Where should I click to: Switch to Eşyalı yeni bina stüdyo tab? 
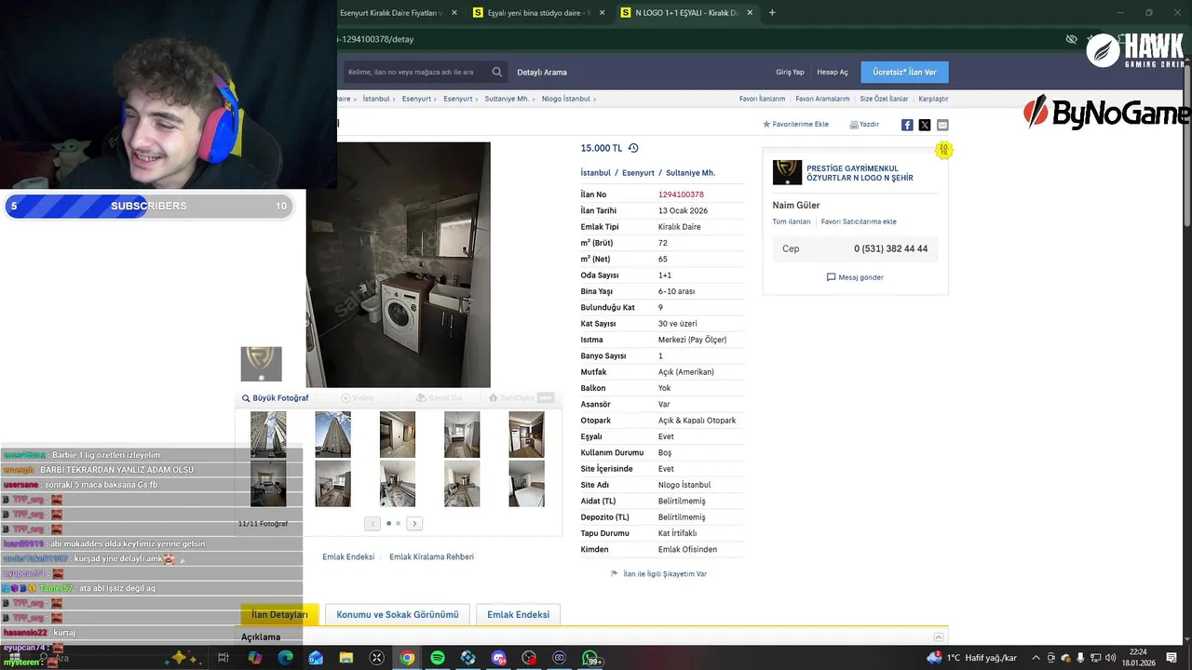(x=536, y=13)
